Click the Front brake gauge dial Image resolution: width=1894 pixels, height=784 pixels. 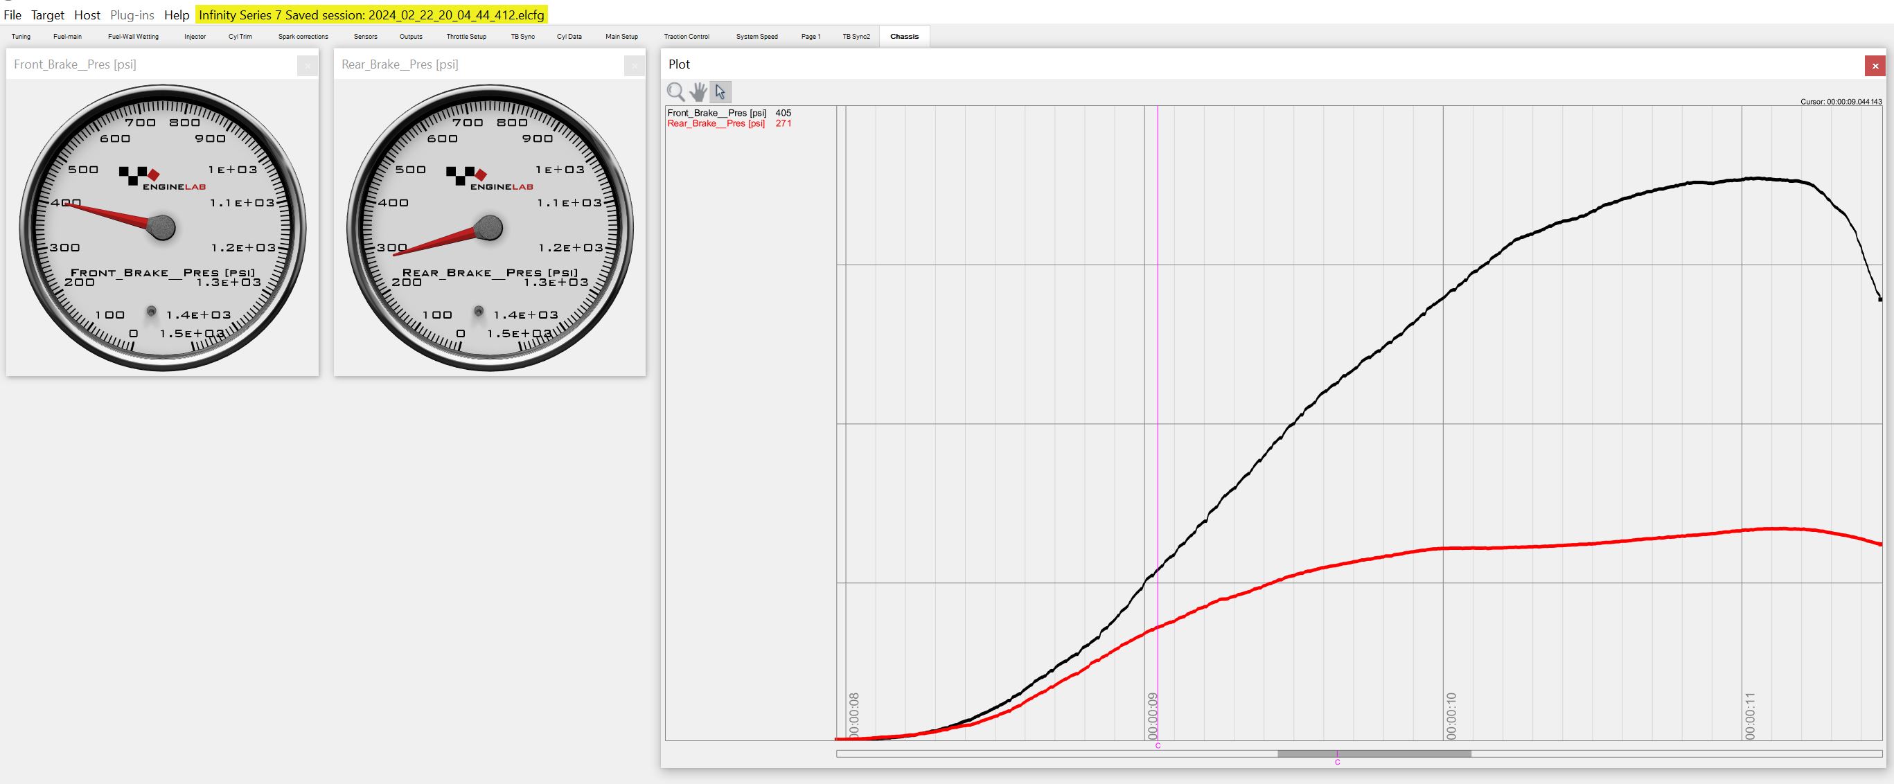163,228
